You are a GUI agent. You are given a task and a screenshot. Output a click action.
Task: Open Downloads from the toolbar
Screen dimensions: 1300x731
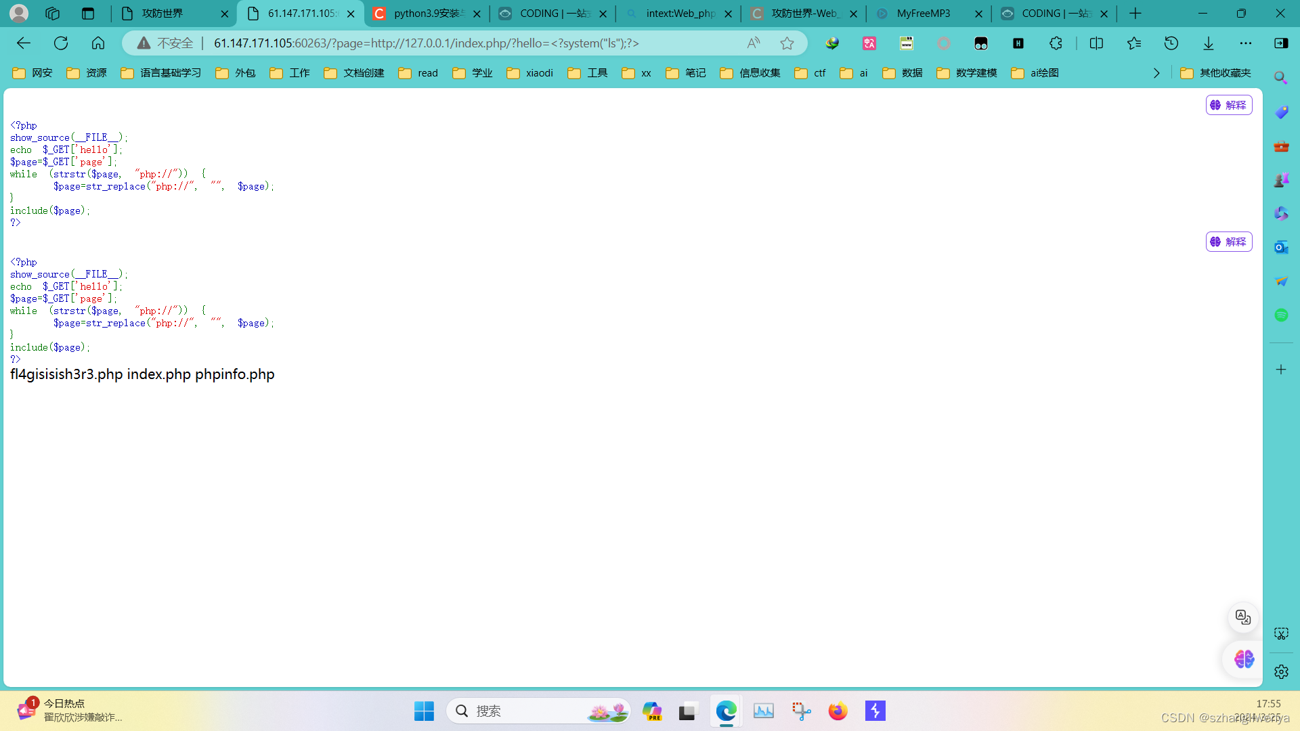pyautogui.click(x=1209, y=43)
